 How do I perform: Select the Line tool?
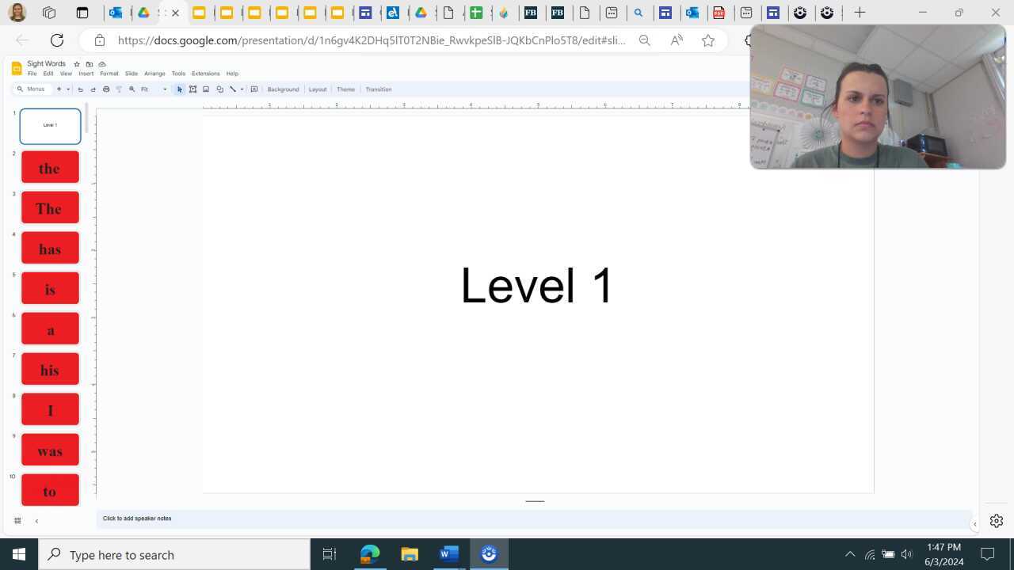coord(233,89)
